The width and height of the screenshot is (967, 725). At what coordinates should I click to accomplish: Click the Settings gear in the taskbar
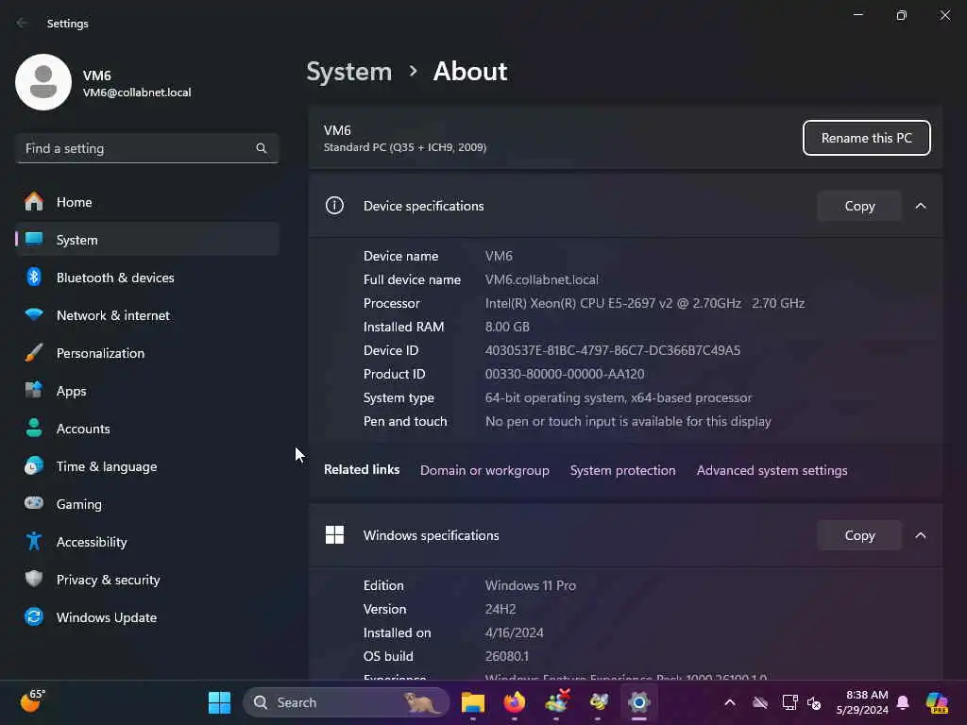tap(639, 702)
